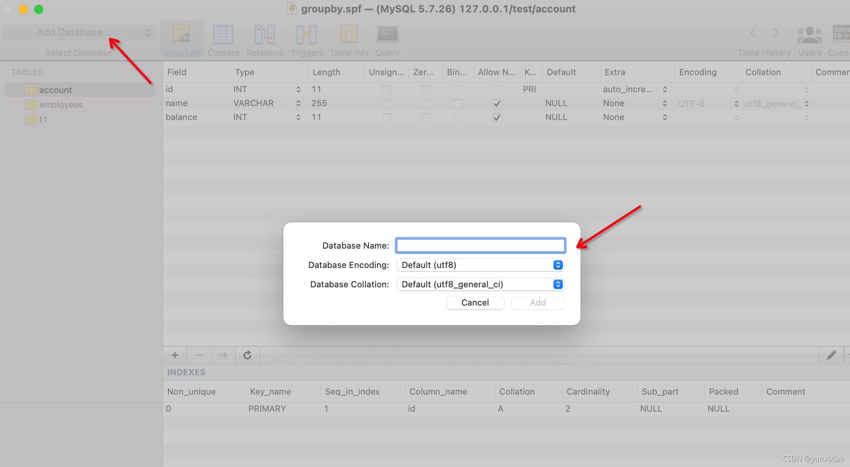Open the Database Encoding dropdown

(557, 265)
